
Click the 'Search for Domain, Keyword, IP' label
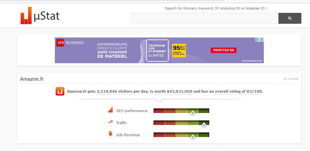[x=216, y=8]
